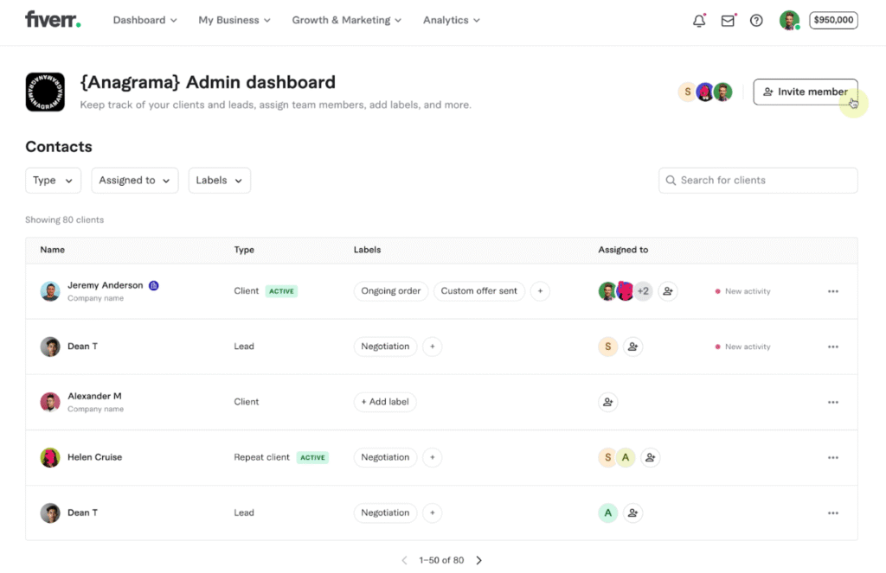Open the help question mark icon
This screenshot has height=573, width=886.
pos(756,19)
